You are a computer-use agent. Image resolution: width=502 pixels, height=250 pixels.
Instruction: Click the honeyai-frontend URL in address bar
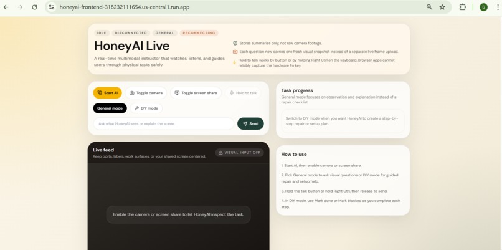(x=124, y=7)
